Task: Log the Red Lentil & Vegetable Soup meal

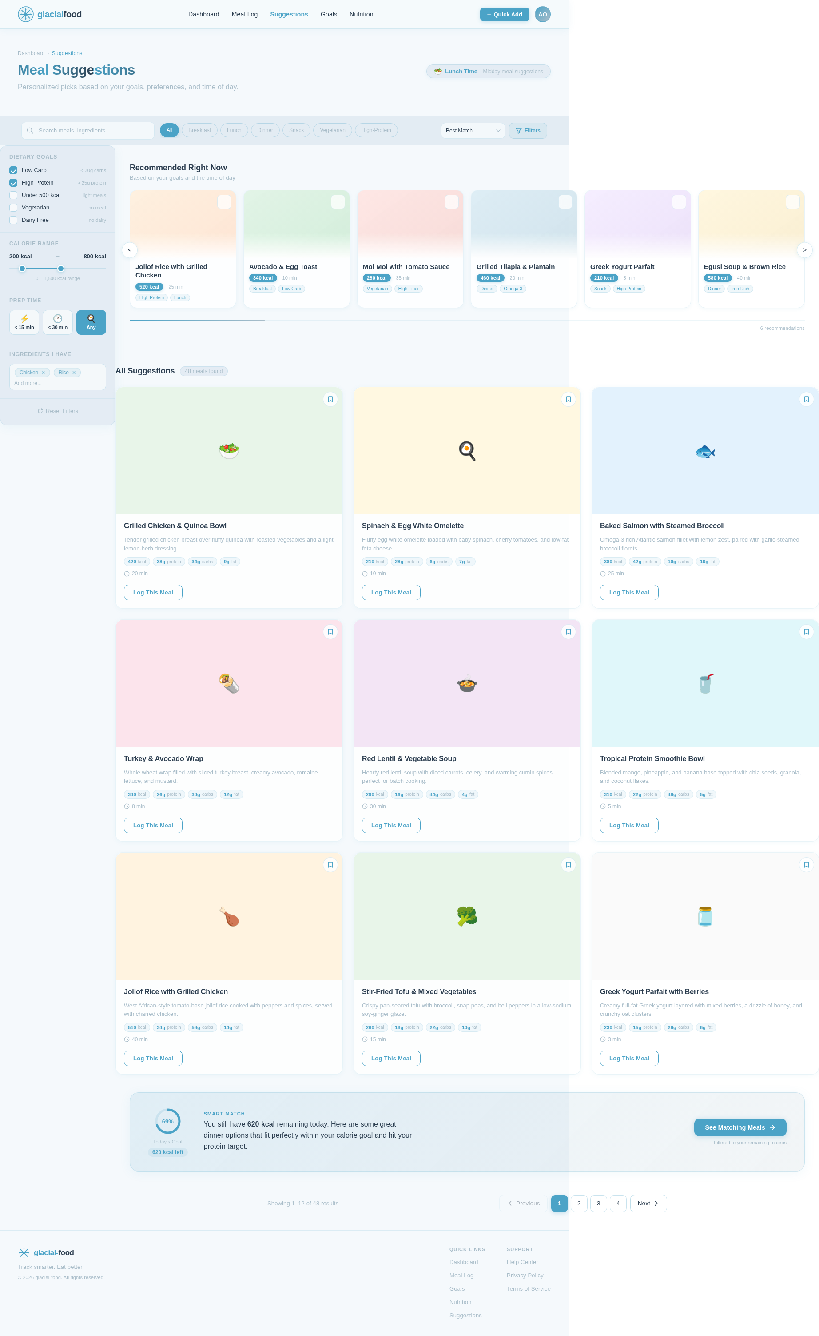Action: pos(390,825)
